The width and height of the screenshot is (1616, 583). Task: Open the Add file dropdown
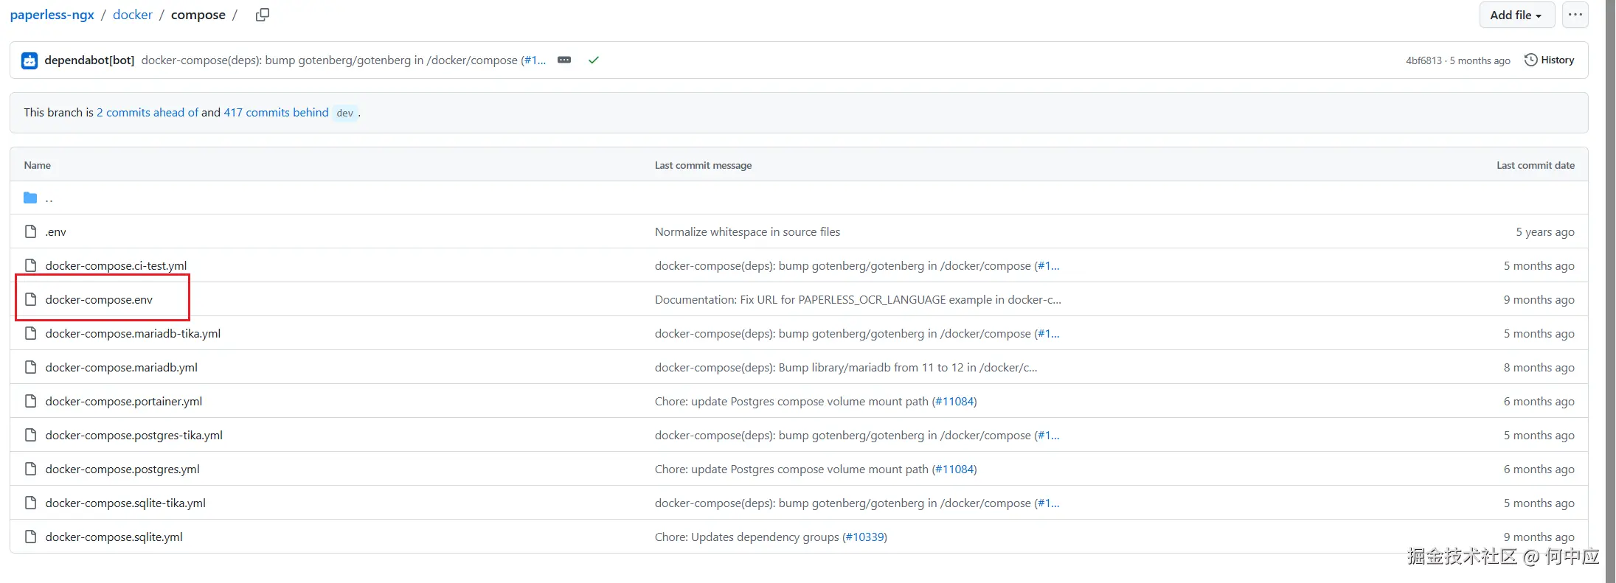[1516, 15]
